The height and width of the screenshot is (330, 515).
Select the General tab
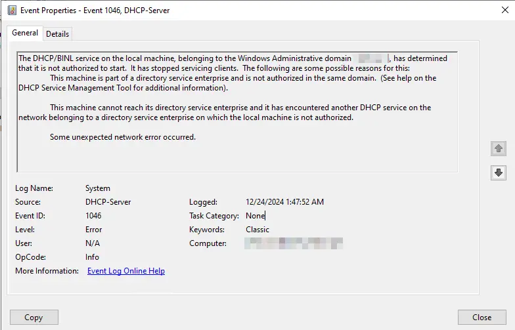(25, 33)
